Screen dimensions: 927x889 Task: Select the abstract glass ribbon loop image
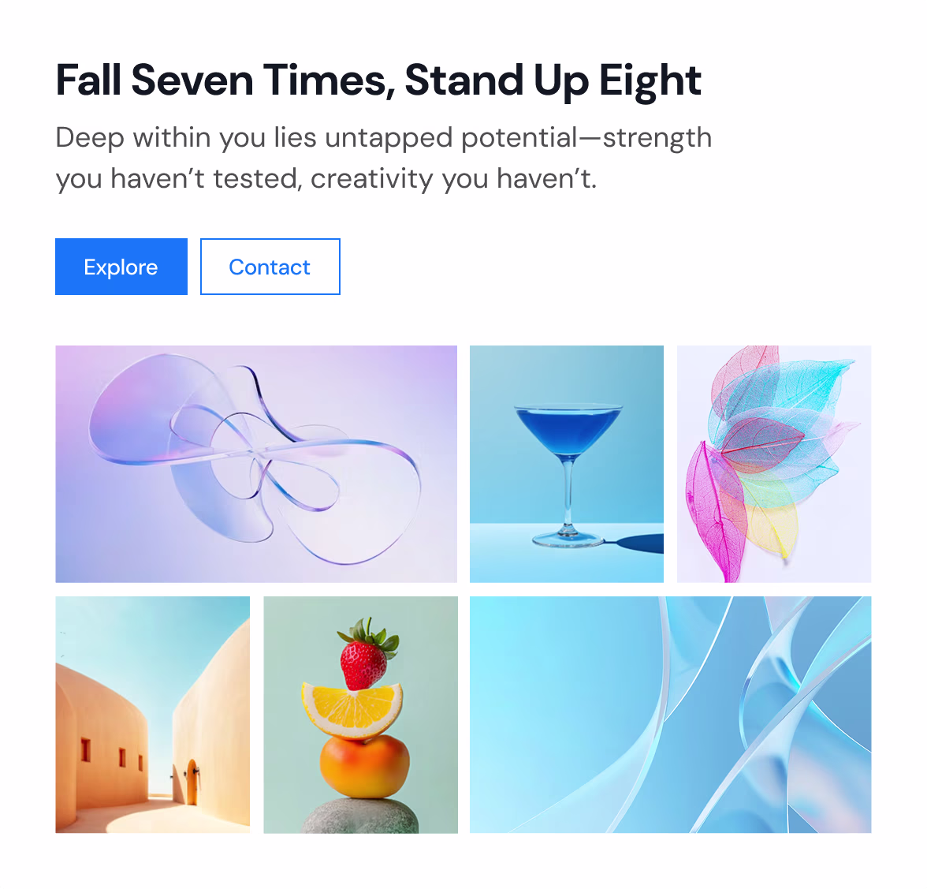pos(256,464)
